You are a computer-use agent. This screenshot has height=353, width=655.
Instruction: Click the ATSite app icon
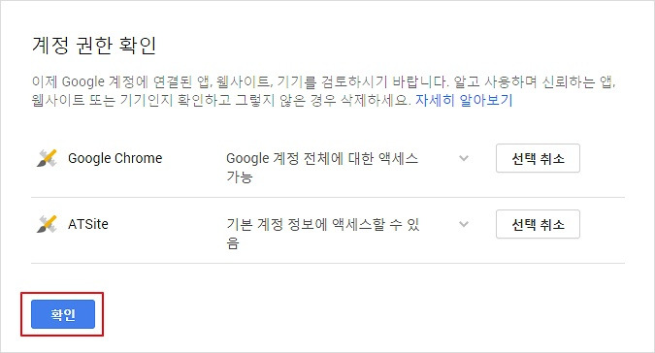click(47, 224)
